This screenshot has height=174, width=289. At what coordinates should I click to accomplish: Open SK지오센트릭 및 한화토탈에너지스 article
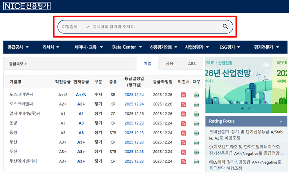point(246,150)
